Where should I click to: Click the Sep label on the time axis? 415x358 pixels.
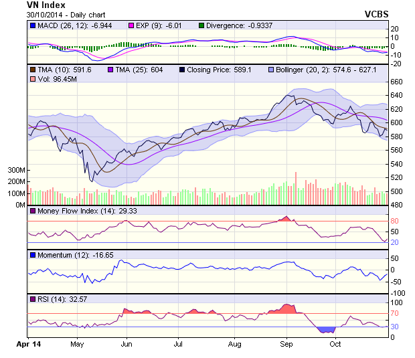tap(286, 344)
